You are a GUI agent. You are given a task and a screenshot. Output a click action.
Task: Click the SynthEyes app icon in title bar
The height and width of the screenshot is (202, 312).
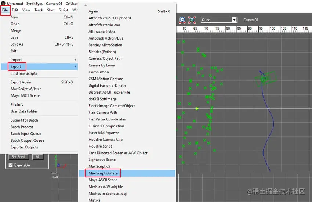click(x=3, y=3)
